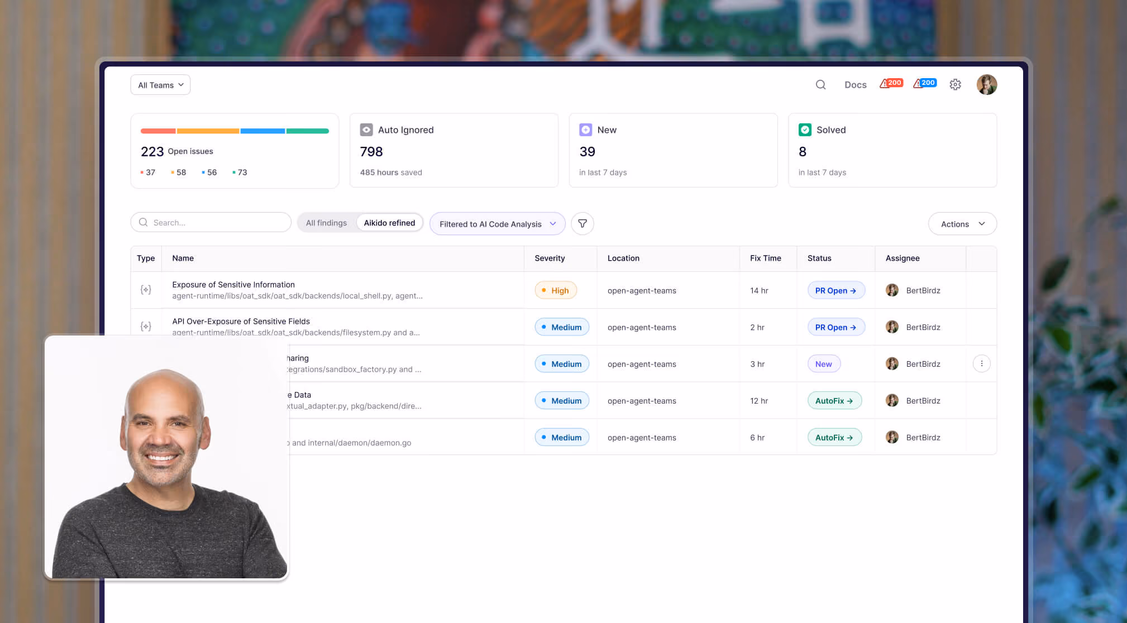Open the three-dot menu on the 3 hr row

(x=982, y=363)
